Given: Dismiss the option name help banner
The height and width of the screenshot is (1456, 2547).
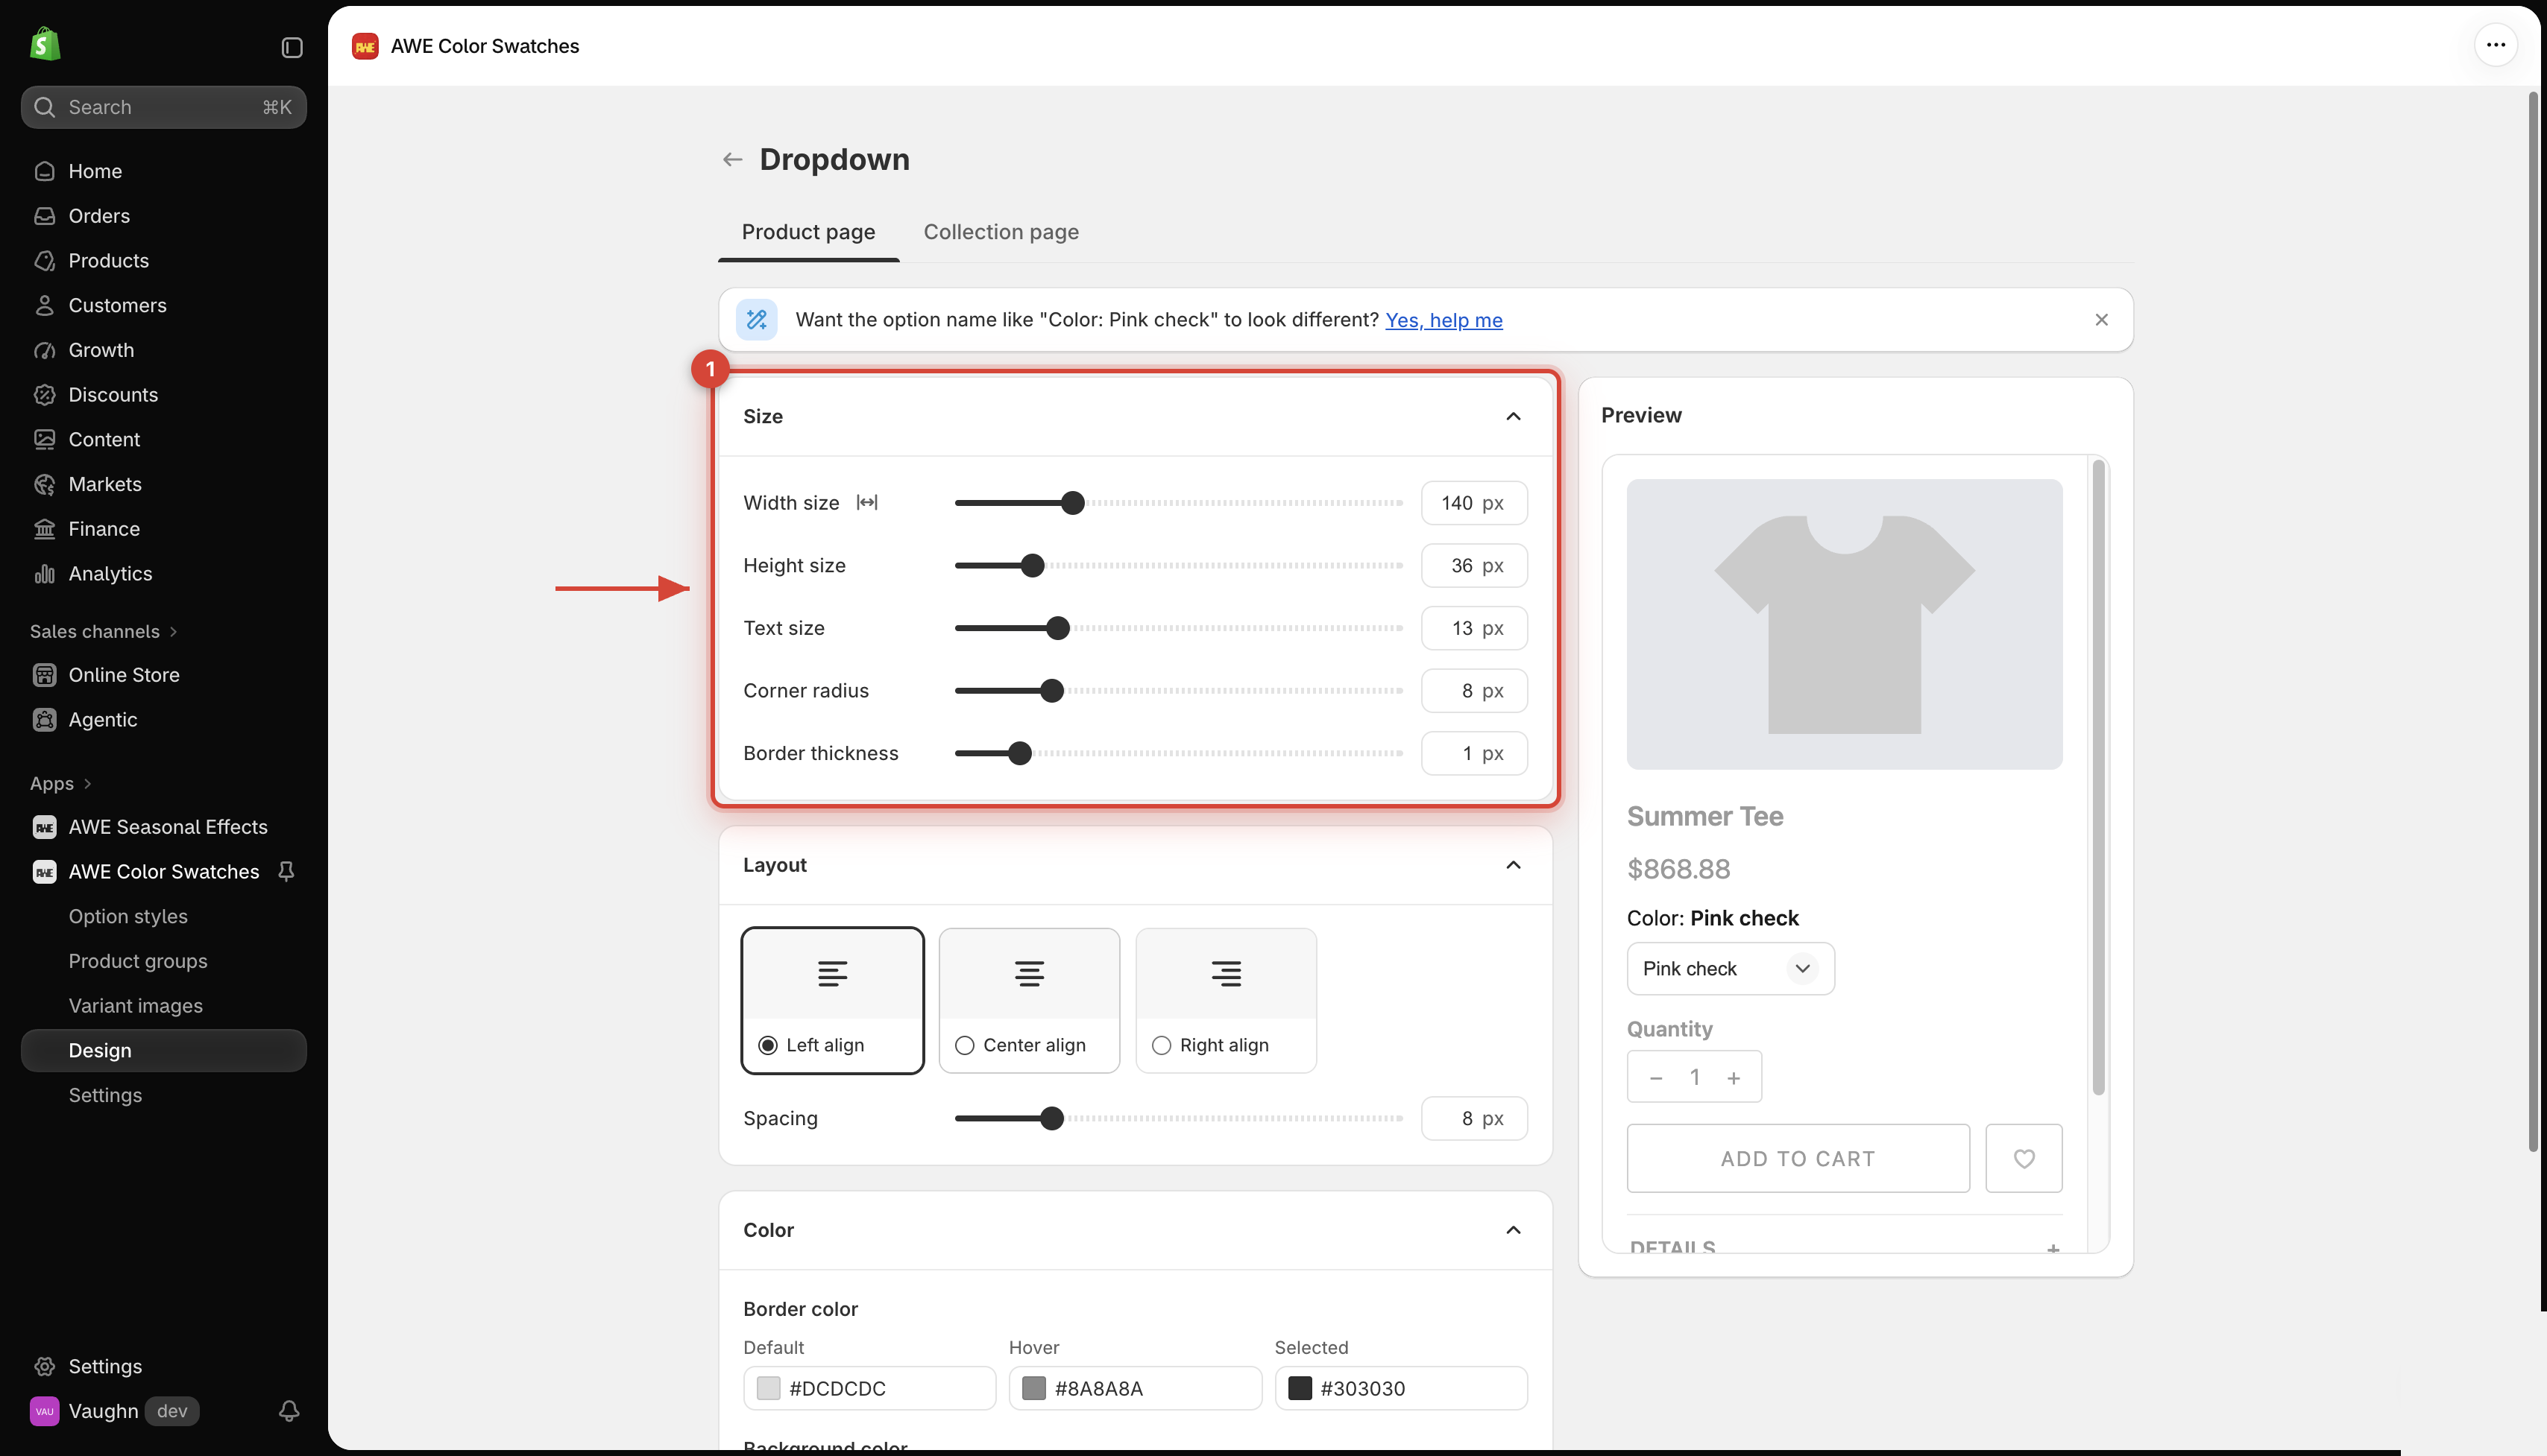Looking at the screenshot, I should [2101, 320].
